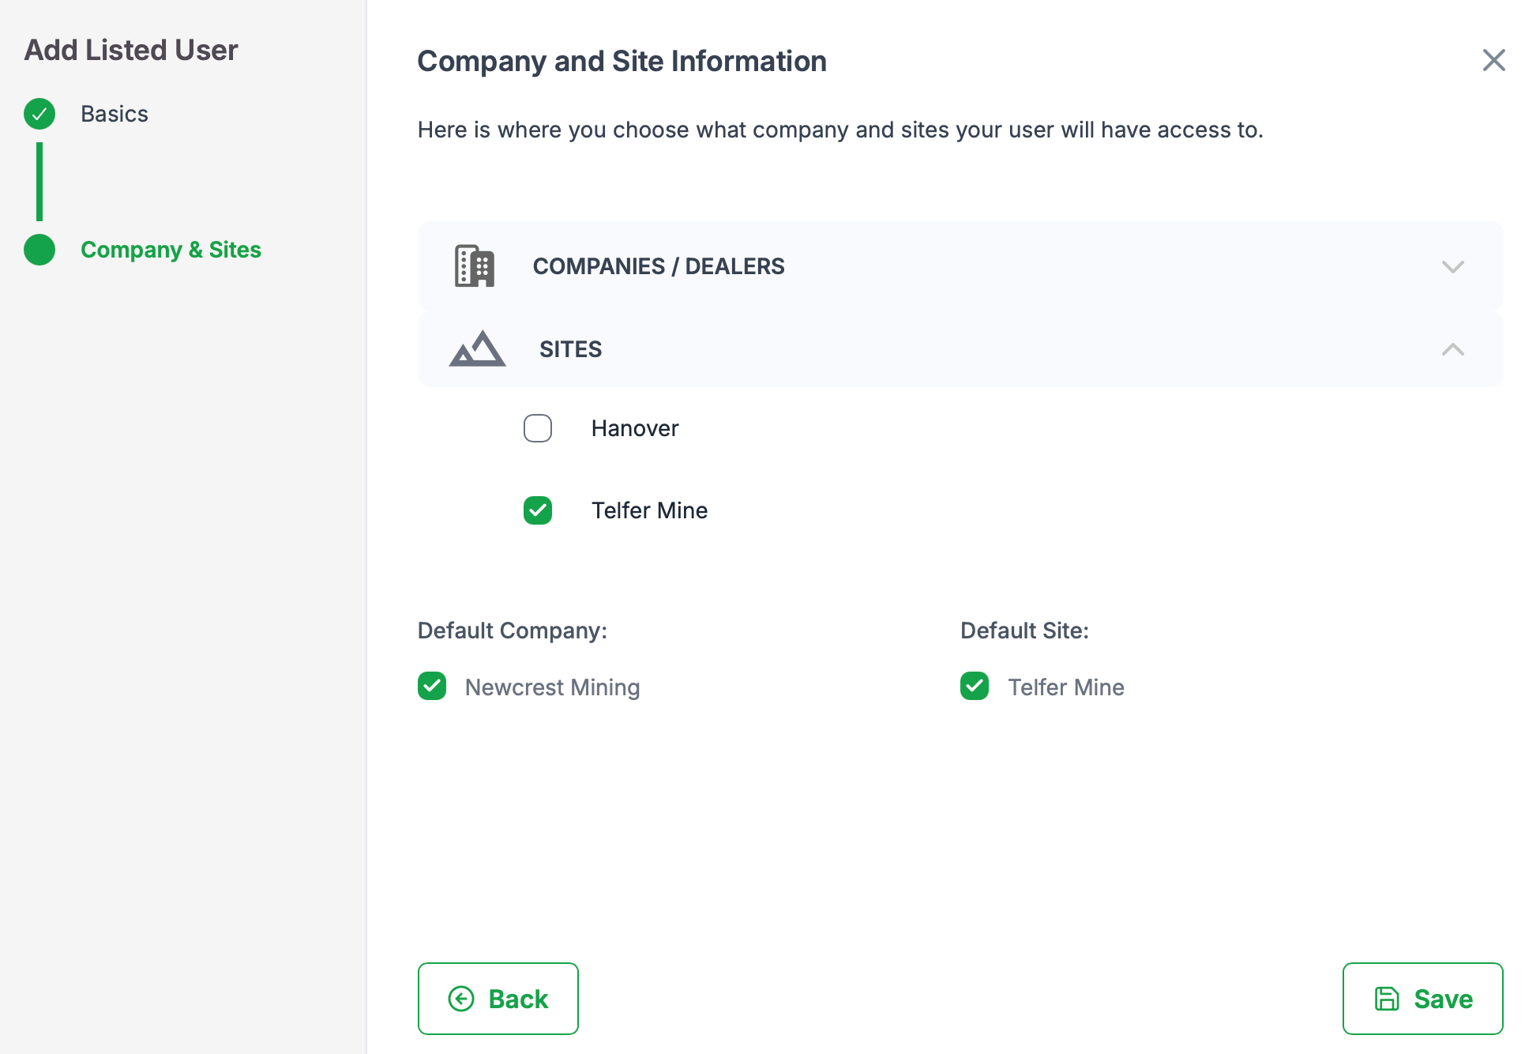Toggle the Newcrest Mining default company checkbox

(x=432, y=687)
